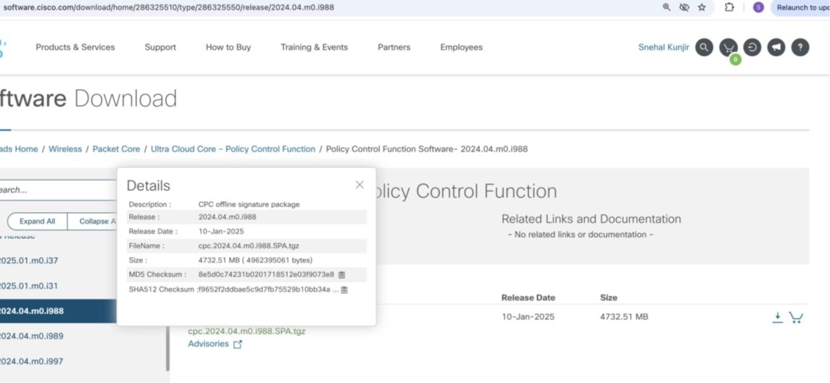The image size is (830, 383).
Task: Click the Size column header
Action: click(609, 298)
